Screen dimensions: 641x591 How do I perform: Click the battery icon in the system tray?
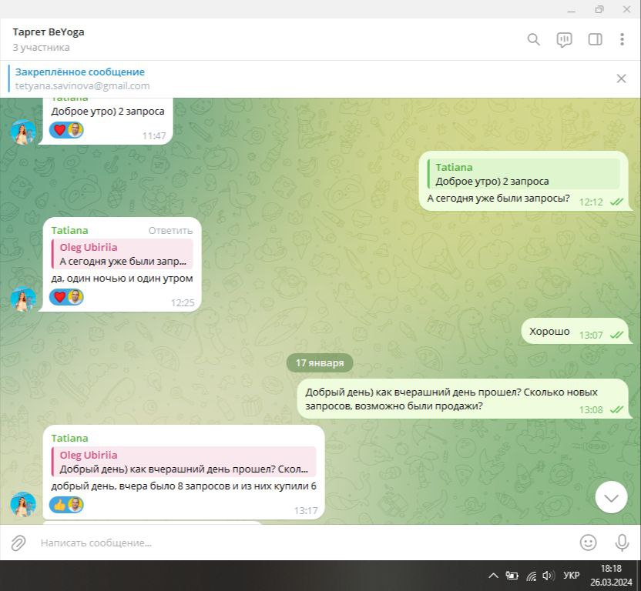click(x=512, y=576)
